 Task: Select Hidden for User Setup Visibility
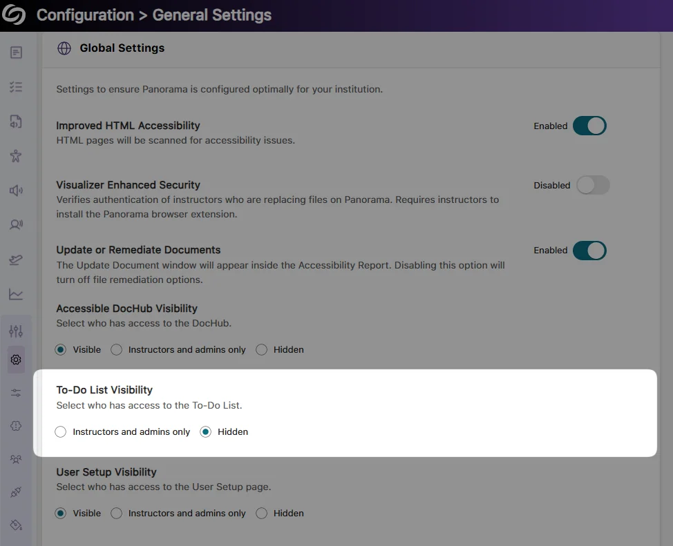coord(262,514)
